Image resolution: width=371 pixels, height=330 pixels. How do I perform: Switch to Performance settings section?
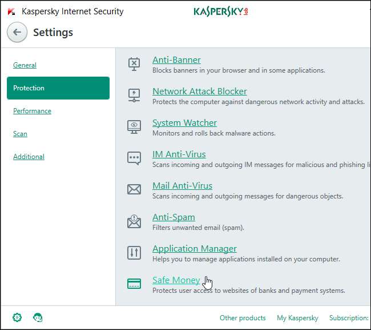coord(32,111)
